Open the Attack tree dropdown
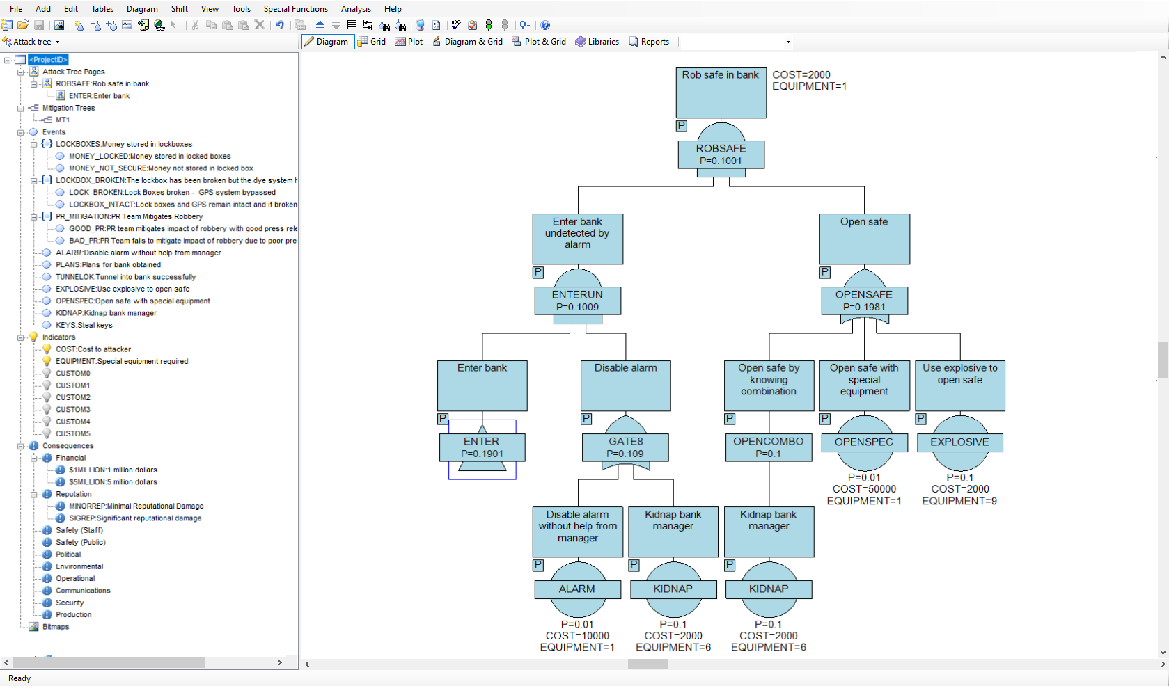Viewport: 1169px width, 686px height. pos(31,42)
